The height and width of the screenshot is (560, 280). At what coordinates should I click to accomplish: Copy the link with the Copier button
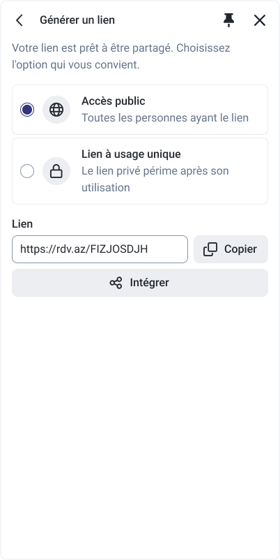(x=231, y=249)
